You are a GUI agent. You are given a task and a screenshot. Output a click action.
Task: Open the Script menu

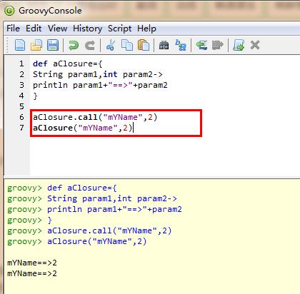click(x=119, y=29)
